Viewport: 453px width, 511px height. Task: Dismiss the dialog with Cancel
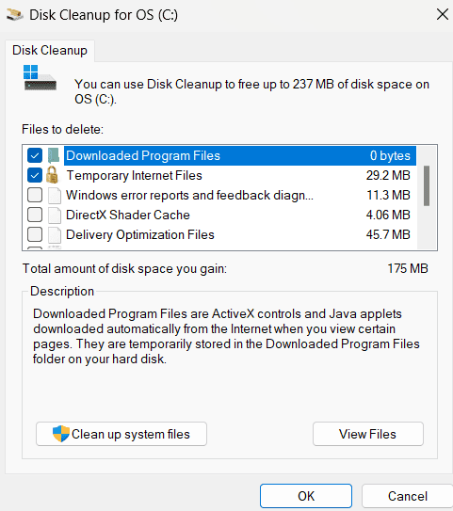pyautogui.click(x=408, y=496)
